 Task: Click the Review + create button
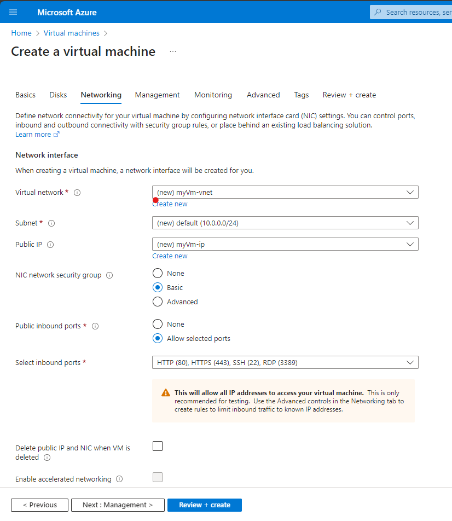tap(204, 505)
